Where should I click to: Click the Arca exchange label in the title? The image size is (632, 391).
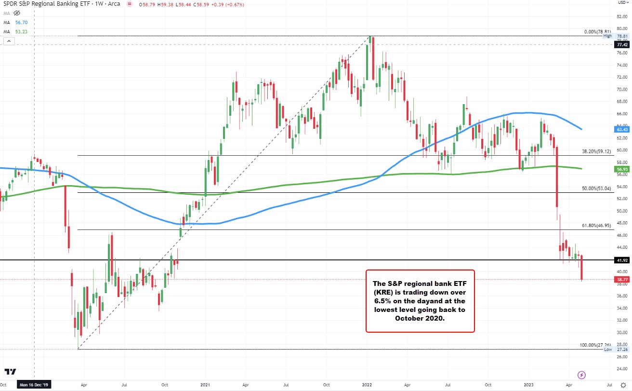tap(114, 4)
